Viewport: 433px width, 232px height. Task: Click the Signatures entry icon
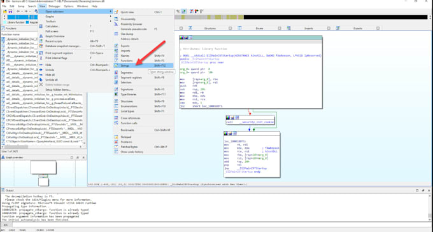point(117,89)
